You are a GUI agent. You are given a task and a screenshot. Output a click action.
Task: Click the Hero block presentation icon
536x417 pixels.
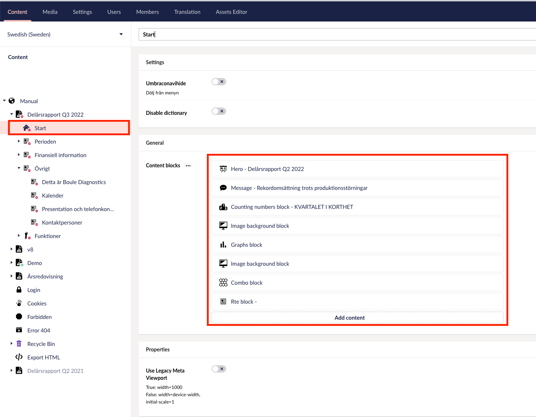click(x=223, y=169)
